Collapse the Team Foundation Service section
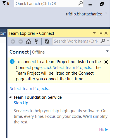Image resolution: width=117 pixels, height=138 pixels. [x=10, y=97]
